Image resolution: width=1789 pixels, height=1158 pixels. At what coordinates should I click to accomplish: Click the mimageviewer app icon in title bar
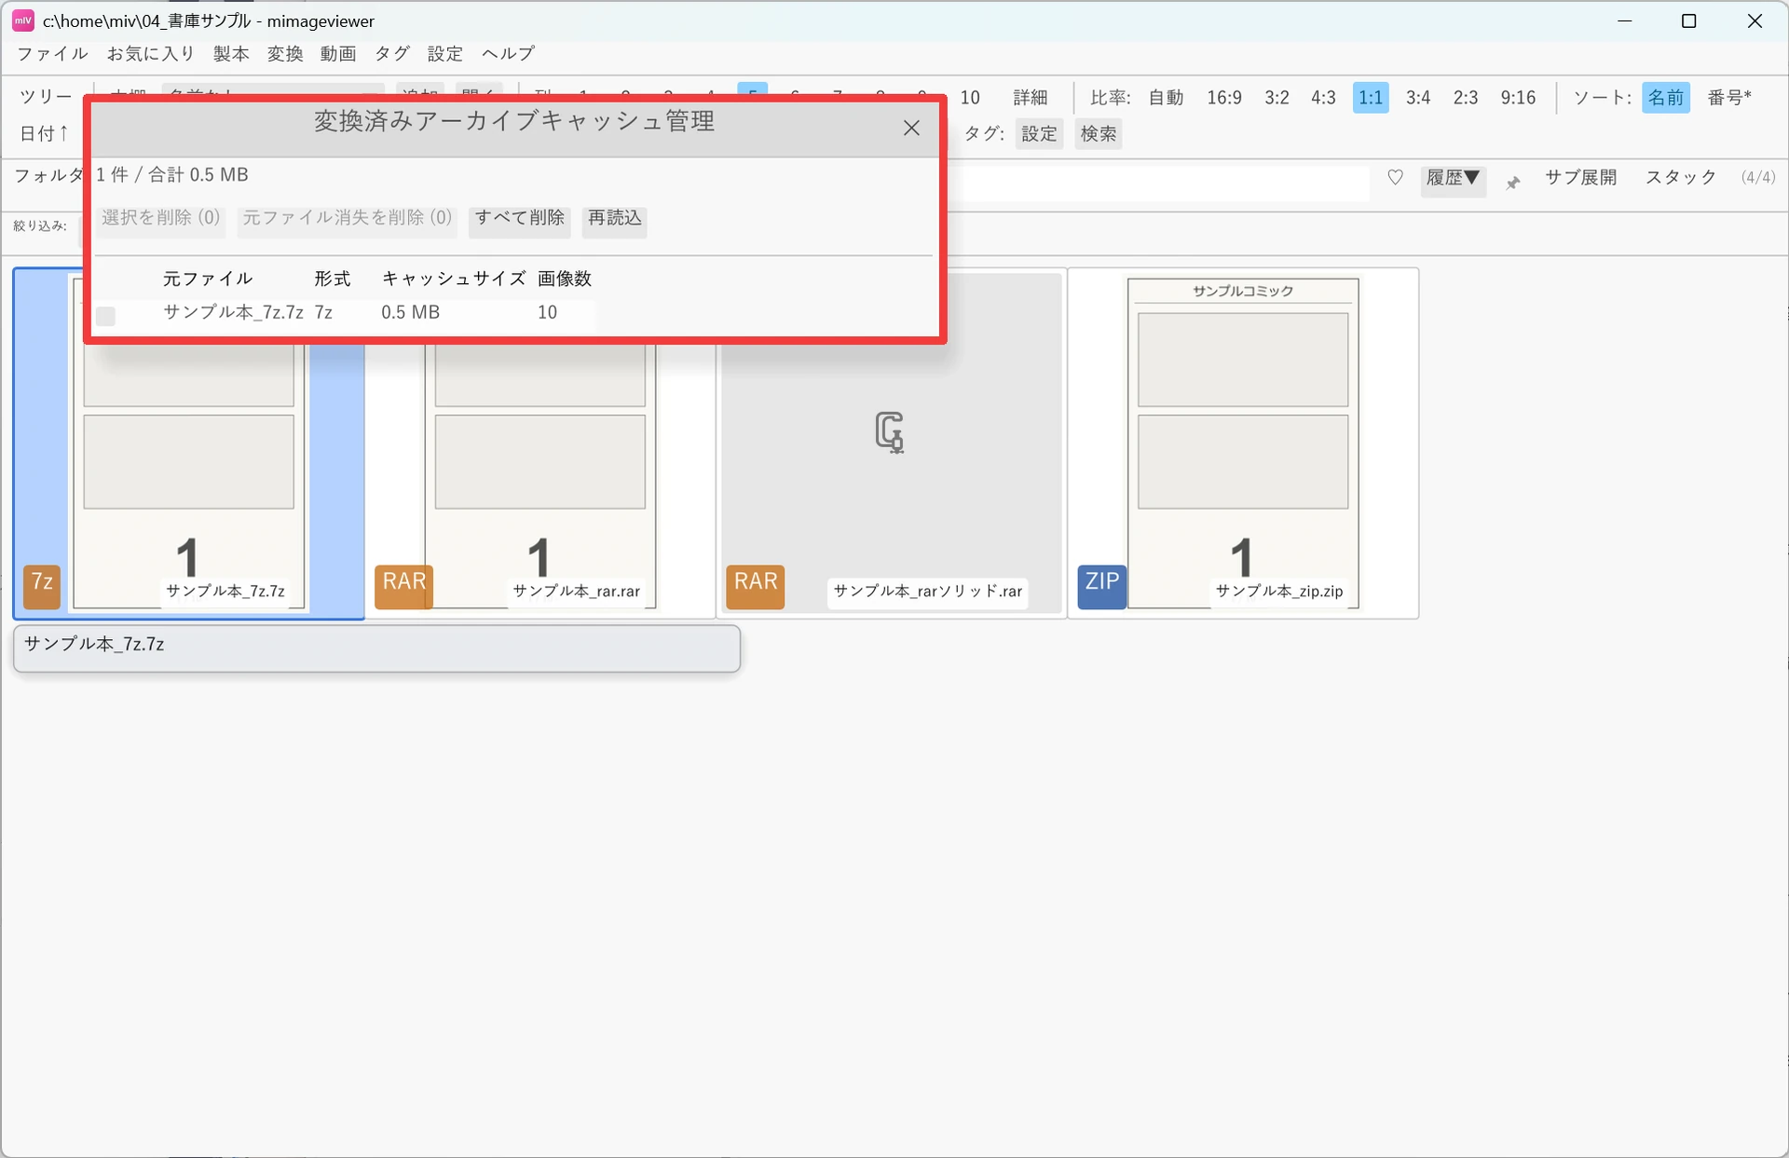pyautogui.click(x=23, y=20)
